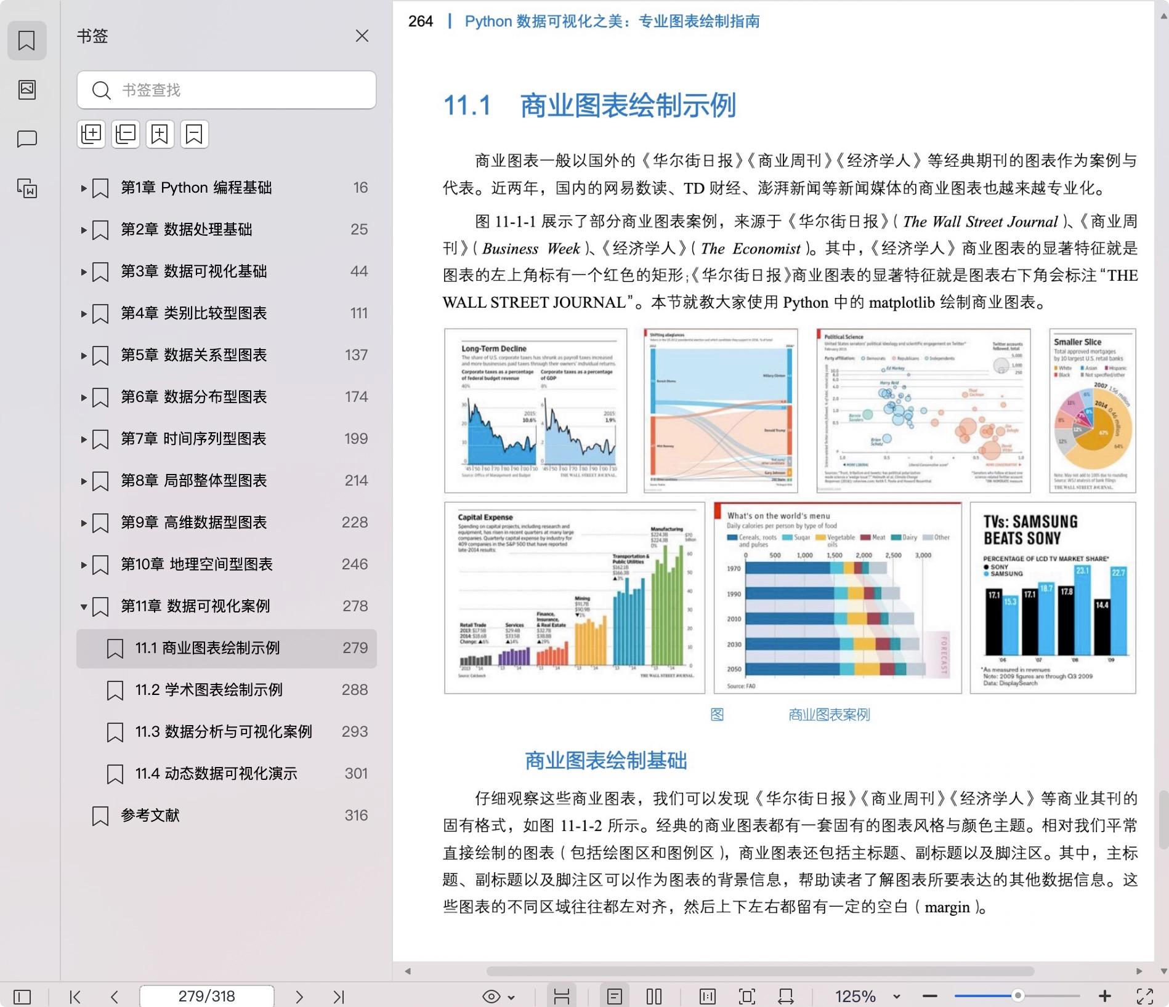Image resolution: width=1169 pixels, height=1007 pixels.
Task: Close the bookmarks panel
Action: pos(362,36)
